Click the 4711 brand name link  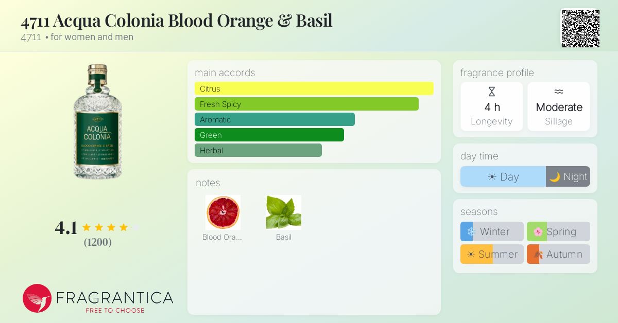pos(31,37)
